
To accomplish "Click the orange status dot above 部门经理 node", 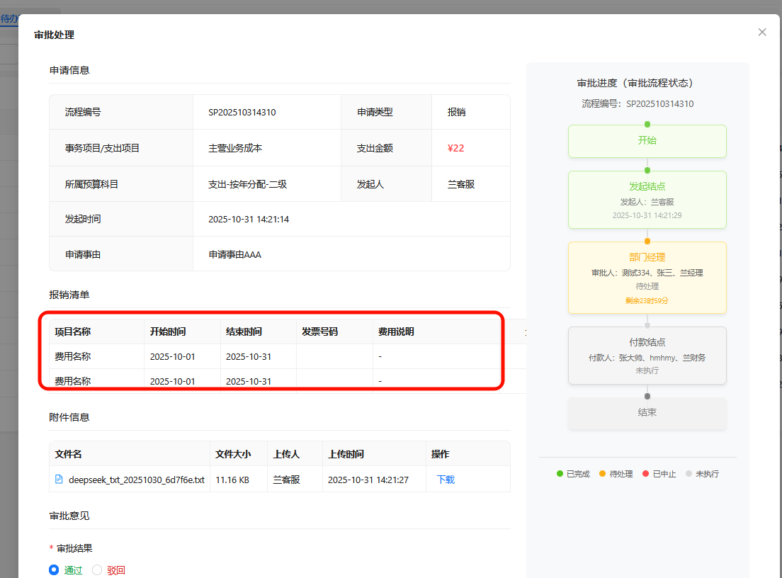I will (x=647, y=242).
